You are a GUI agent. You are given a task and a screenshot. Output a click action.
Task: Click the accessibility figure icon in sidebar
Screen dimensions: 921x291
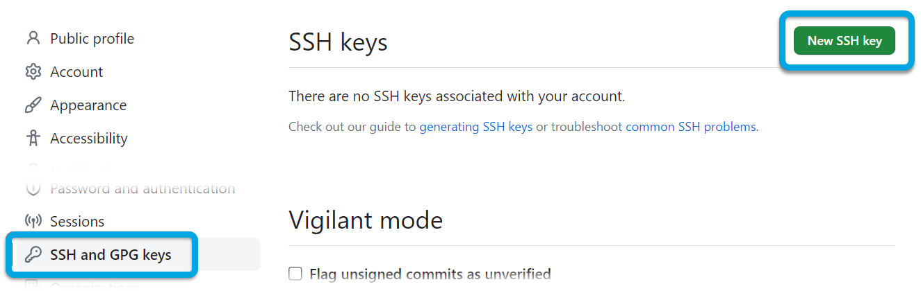33,138
